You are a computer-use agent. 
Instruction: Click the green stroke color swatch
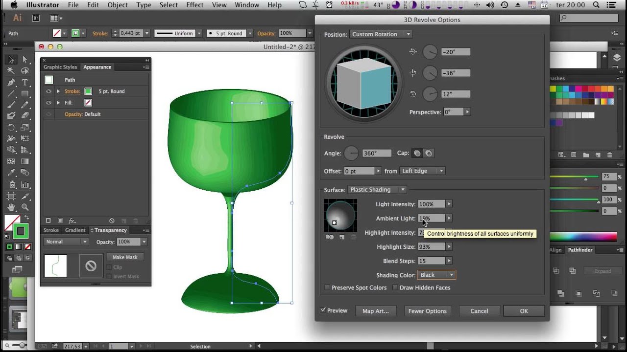pyautogui.click(x=89, y=91)
